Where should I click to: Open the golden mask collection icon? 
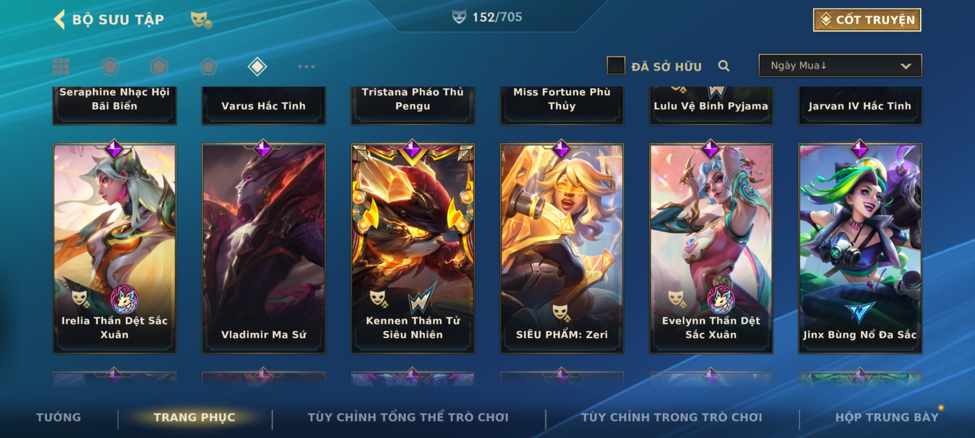tap(201, 19)
